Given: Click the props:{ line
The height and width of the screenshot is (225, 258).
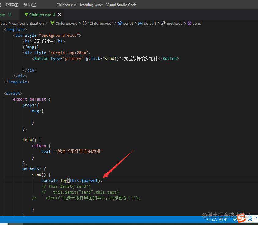Looking at the screenshot, I should (x=31, y=105).
